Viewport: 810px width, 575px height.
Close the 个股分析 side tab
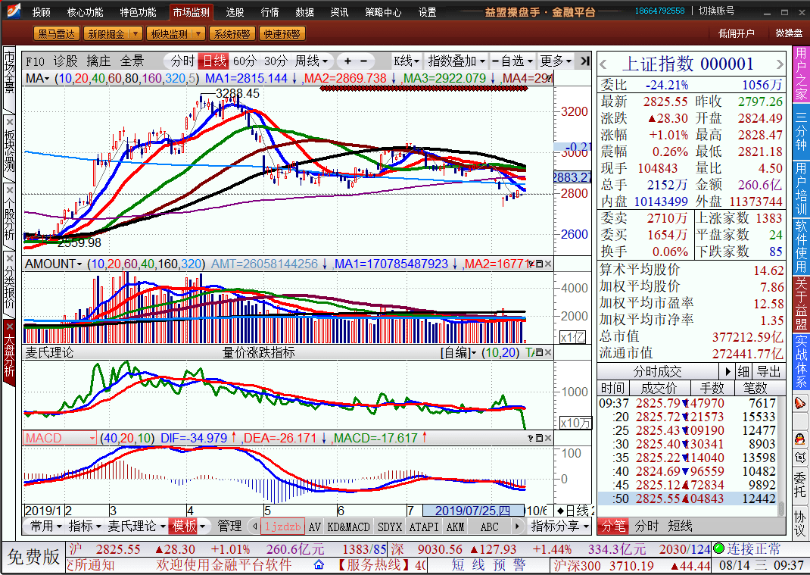click(x=9, y=189)
